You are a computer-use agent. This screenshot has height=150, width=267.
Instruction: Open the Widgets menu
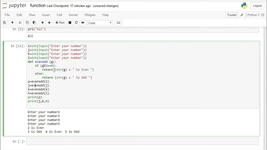pos(90,15)
